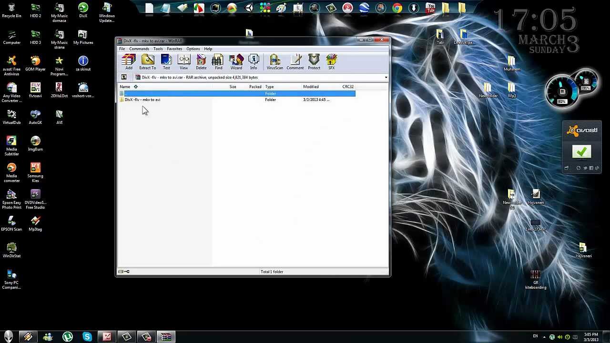Go up one level folder icon

[x=124, y=77]
